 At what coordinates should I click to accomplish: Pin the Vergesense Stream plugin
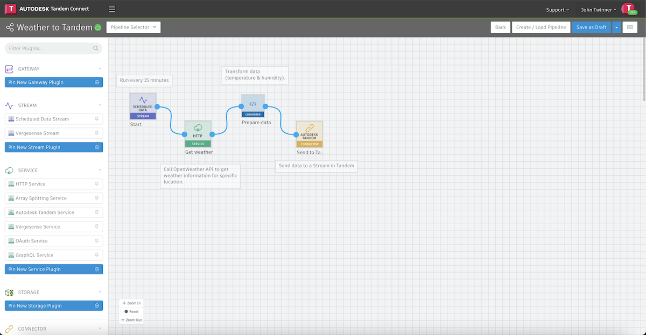[97, 133]
